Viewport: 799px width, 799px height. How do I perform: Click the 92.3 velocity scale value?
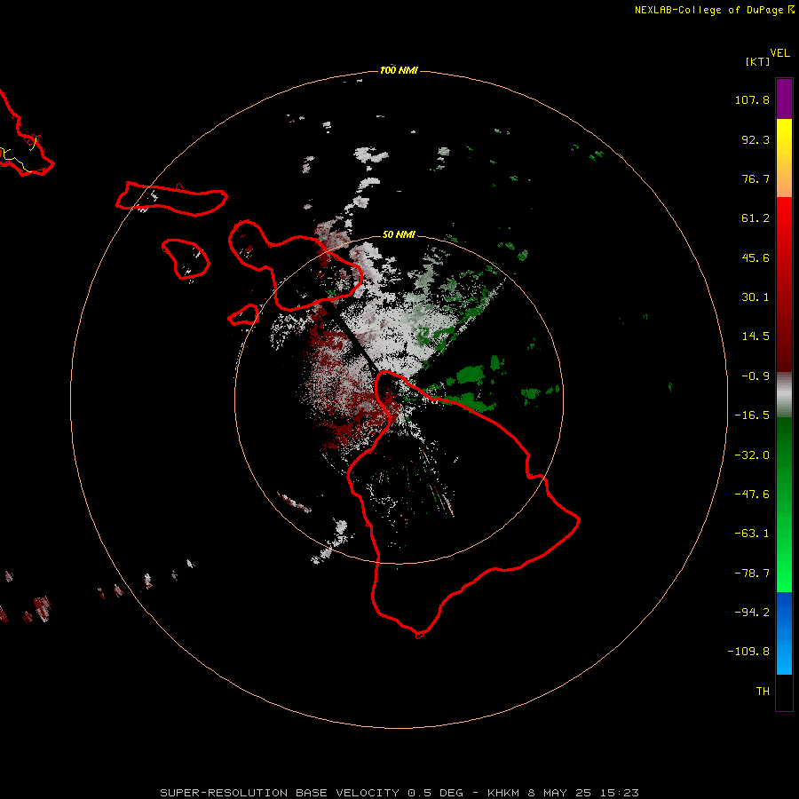click(755, 139)
